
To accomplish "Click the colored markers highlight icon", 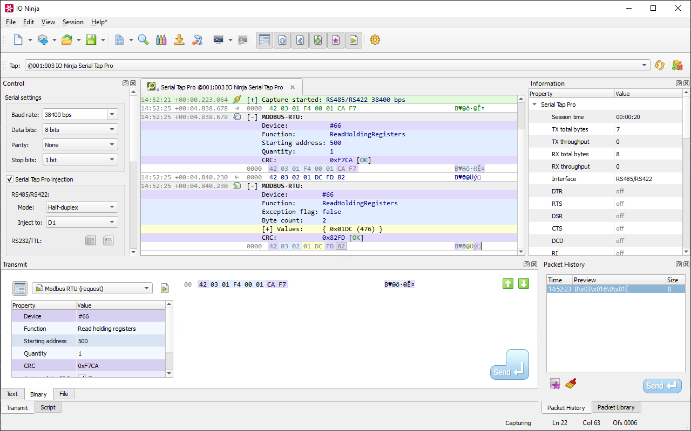I will point(161,40).
